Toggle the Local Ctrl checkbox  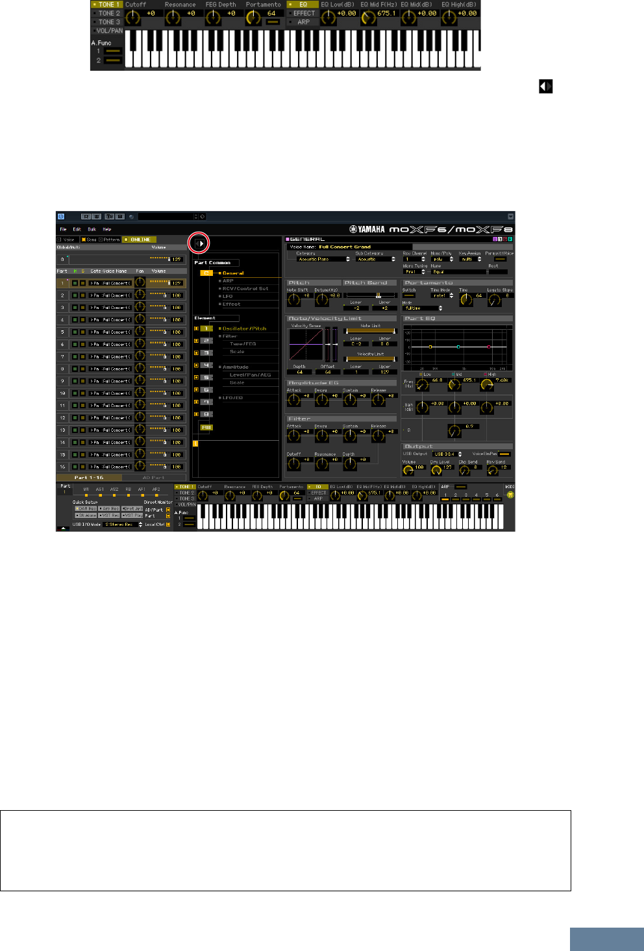point(168,525)
